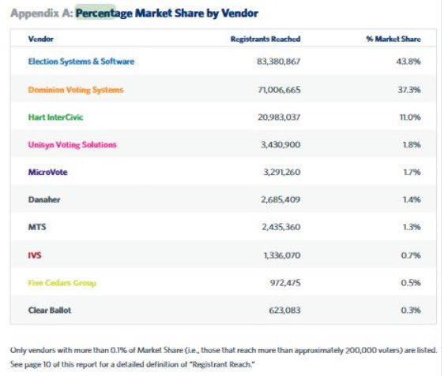The width and height of the screenshot is (448, 376).
Task: Click the 43.8% market share value
Action: 408,61
